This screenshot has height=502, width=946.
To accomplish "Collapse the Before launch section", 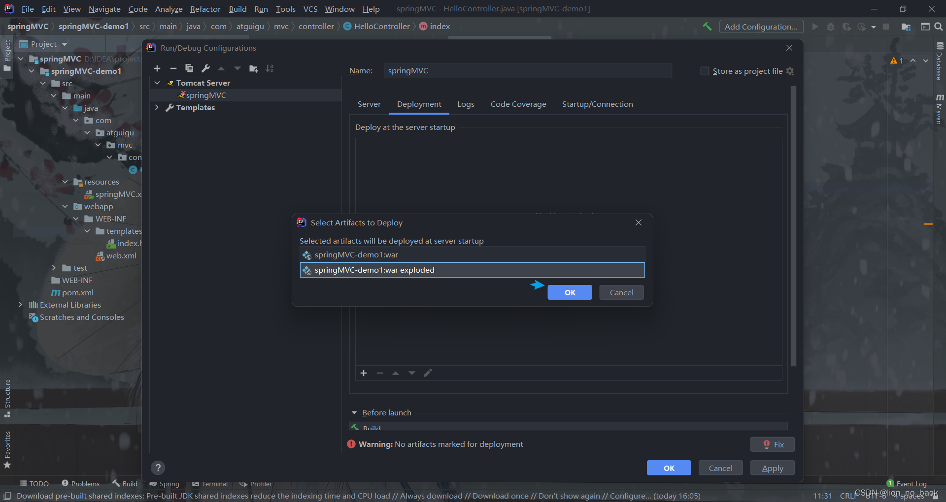I will click(x=354, y=412).
